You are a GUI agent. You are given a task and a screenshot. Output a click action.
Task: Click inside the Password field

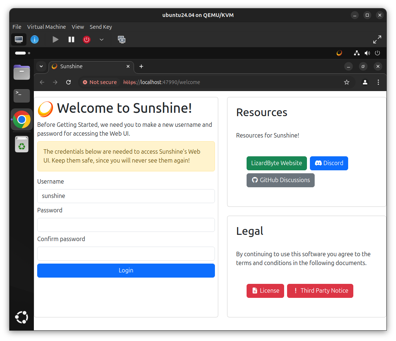coord(126,225)
